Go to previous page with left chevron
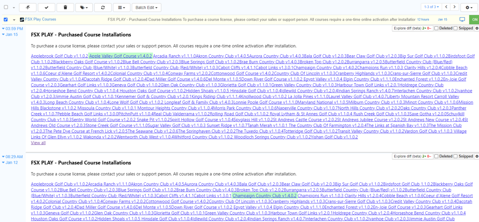This screenshot has width=479, height=222. click(446, 7)
